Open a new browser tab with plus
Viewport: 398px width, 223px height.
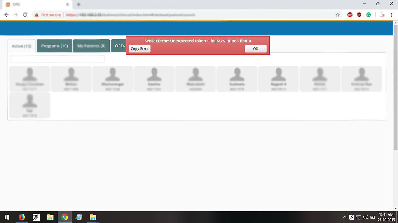[x=79, y=4]
